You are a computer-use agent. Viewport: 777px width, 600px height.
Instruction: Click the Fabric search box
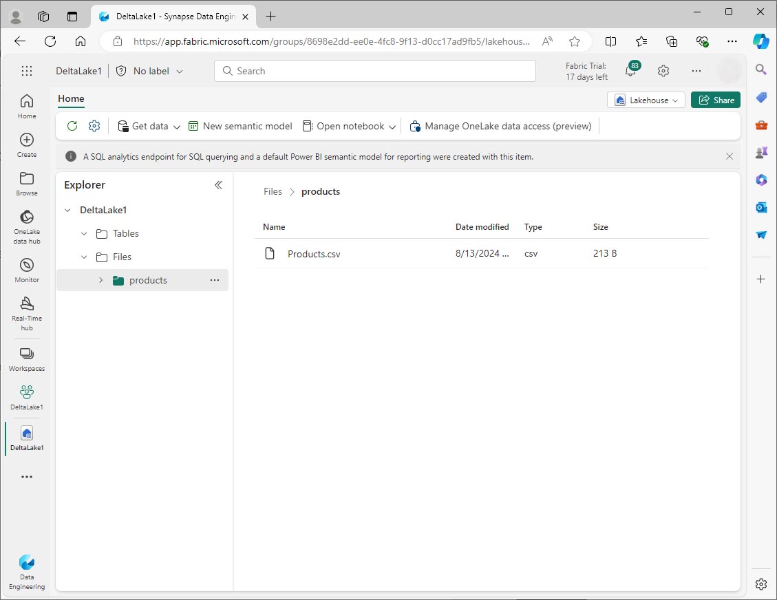[374, 71]
